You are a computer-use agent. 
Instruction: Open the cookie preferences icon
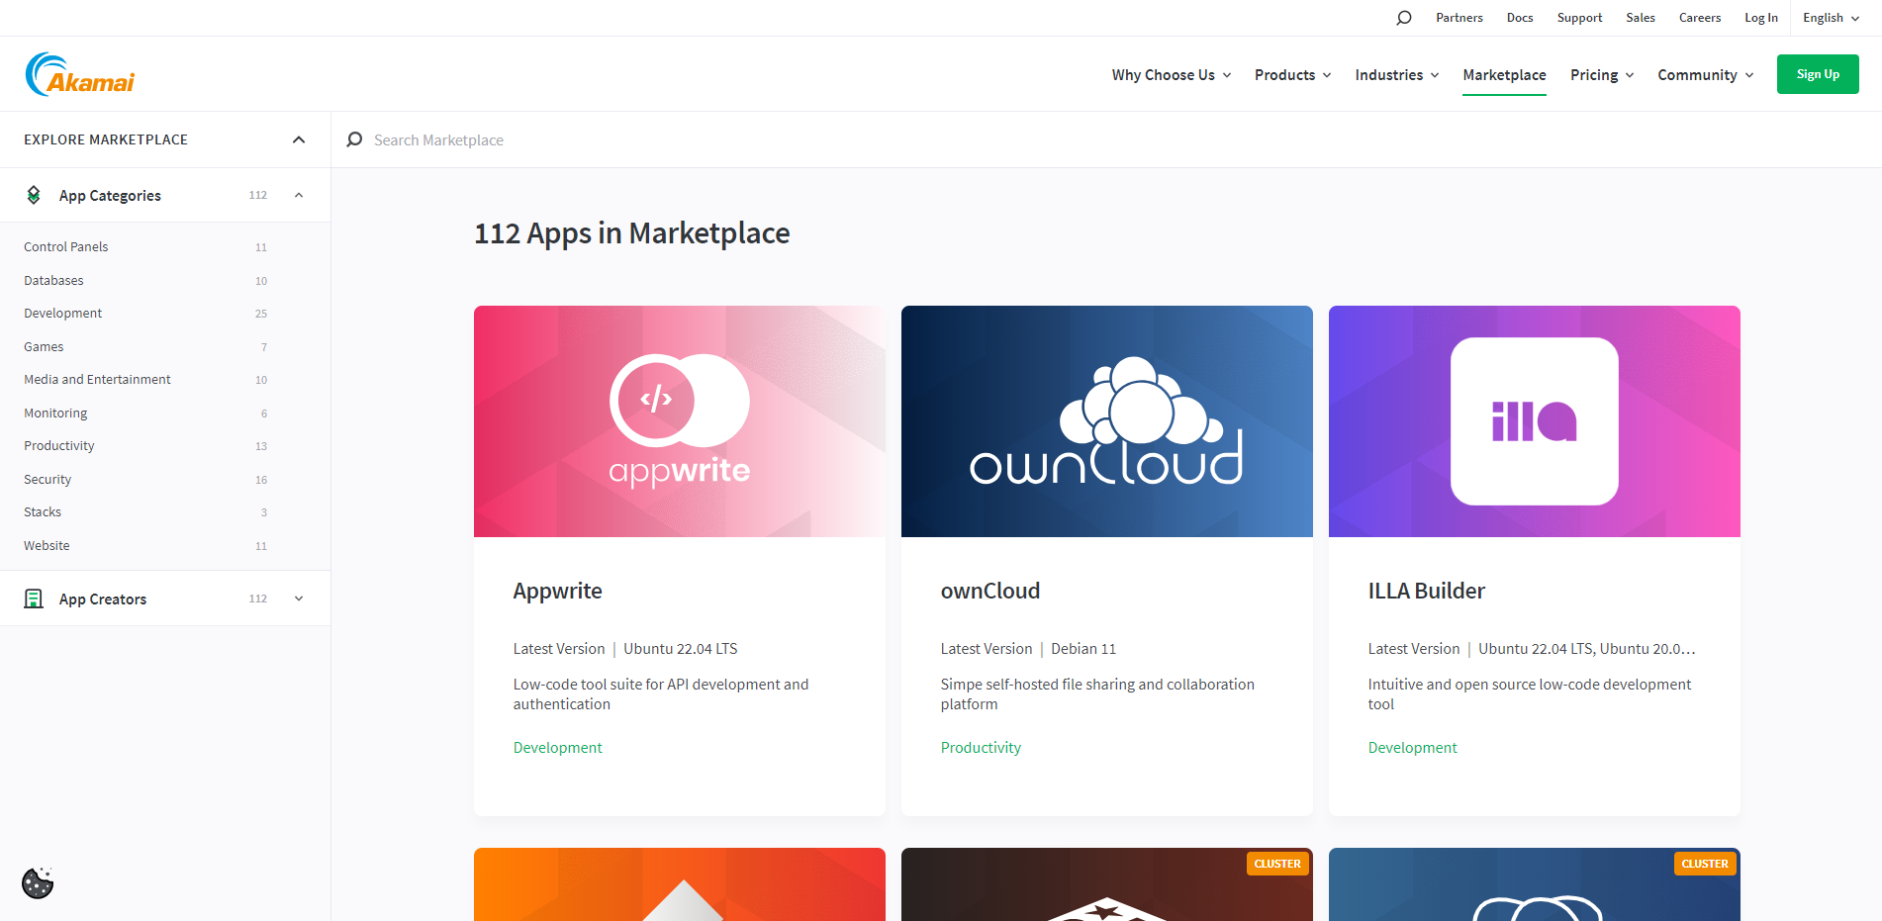(x=38, y=882)
